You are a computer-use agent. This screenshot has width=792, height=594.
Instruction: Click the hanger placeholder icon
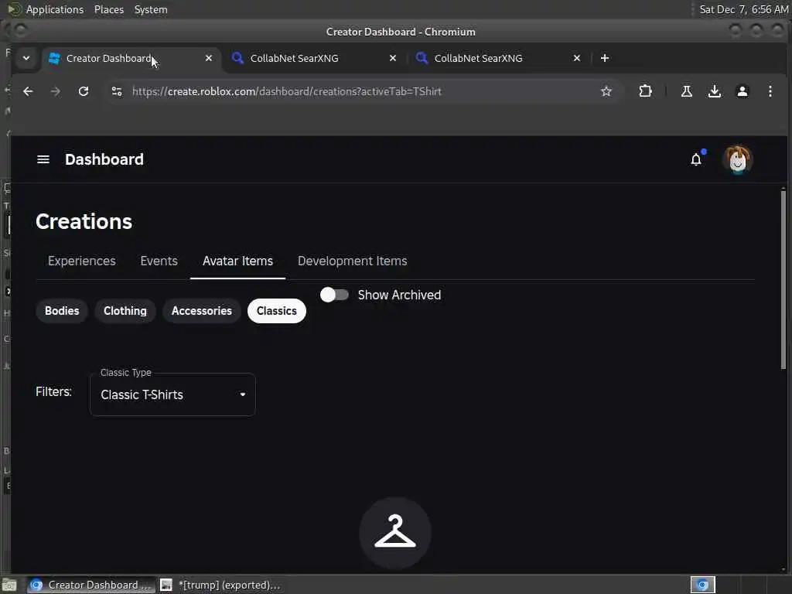[395, 532]
